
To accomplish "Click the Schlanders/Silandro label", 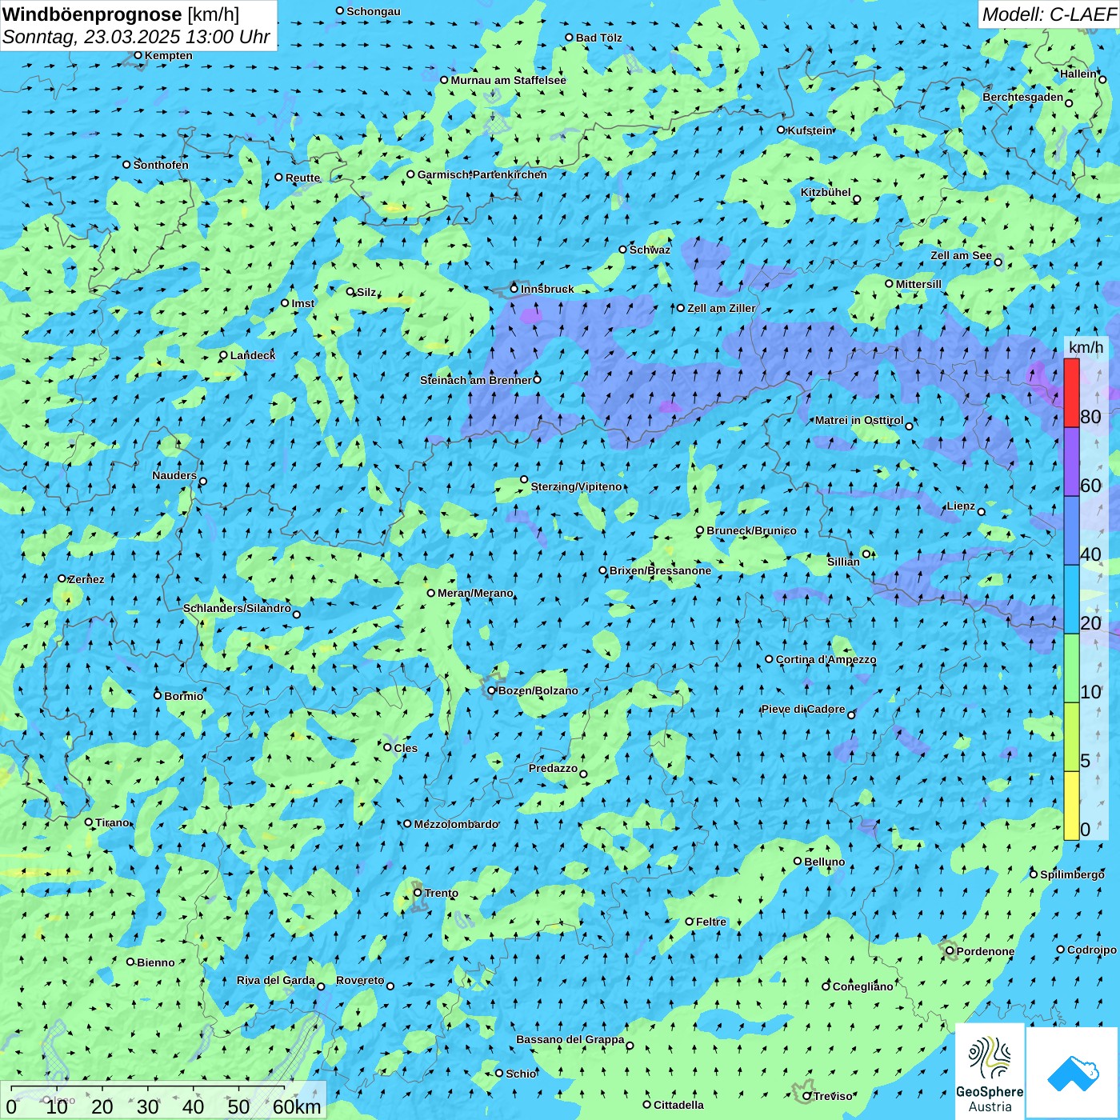I will click(x=237, y=608).
